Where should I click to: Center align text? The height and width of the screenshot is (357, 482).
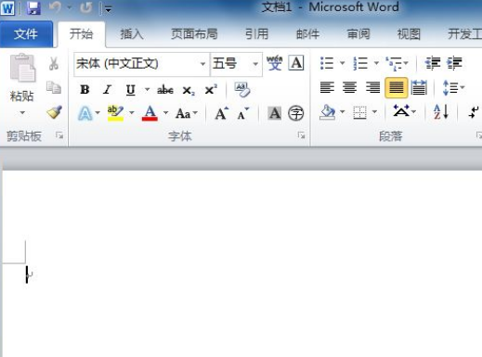tap(349, 87)
